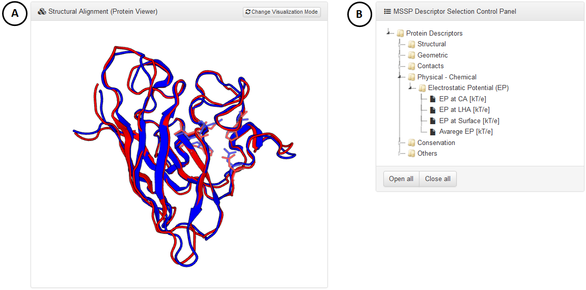The height and width of the screenshot is (290, 586).
Task: Click the Change Visualization Mode button
Action: pos(282,12)
